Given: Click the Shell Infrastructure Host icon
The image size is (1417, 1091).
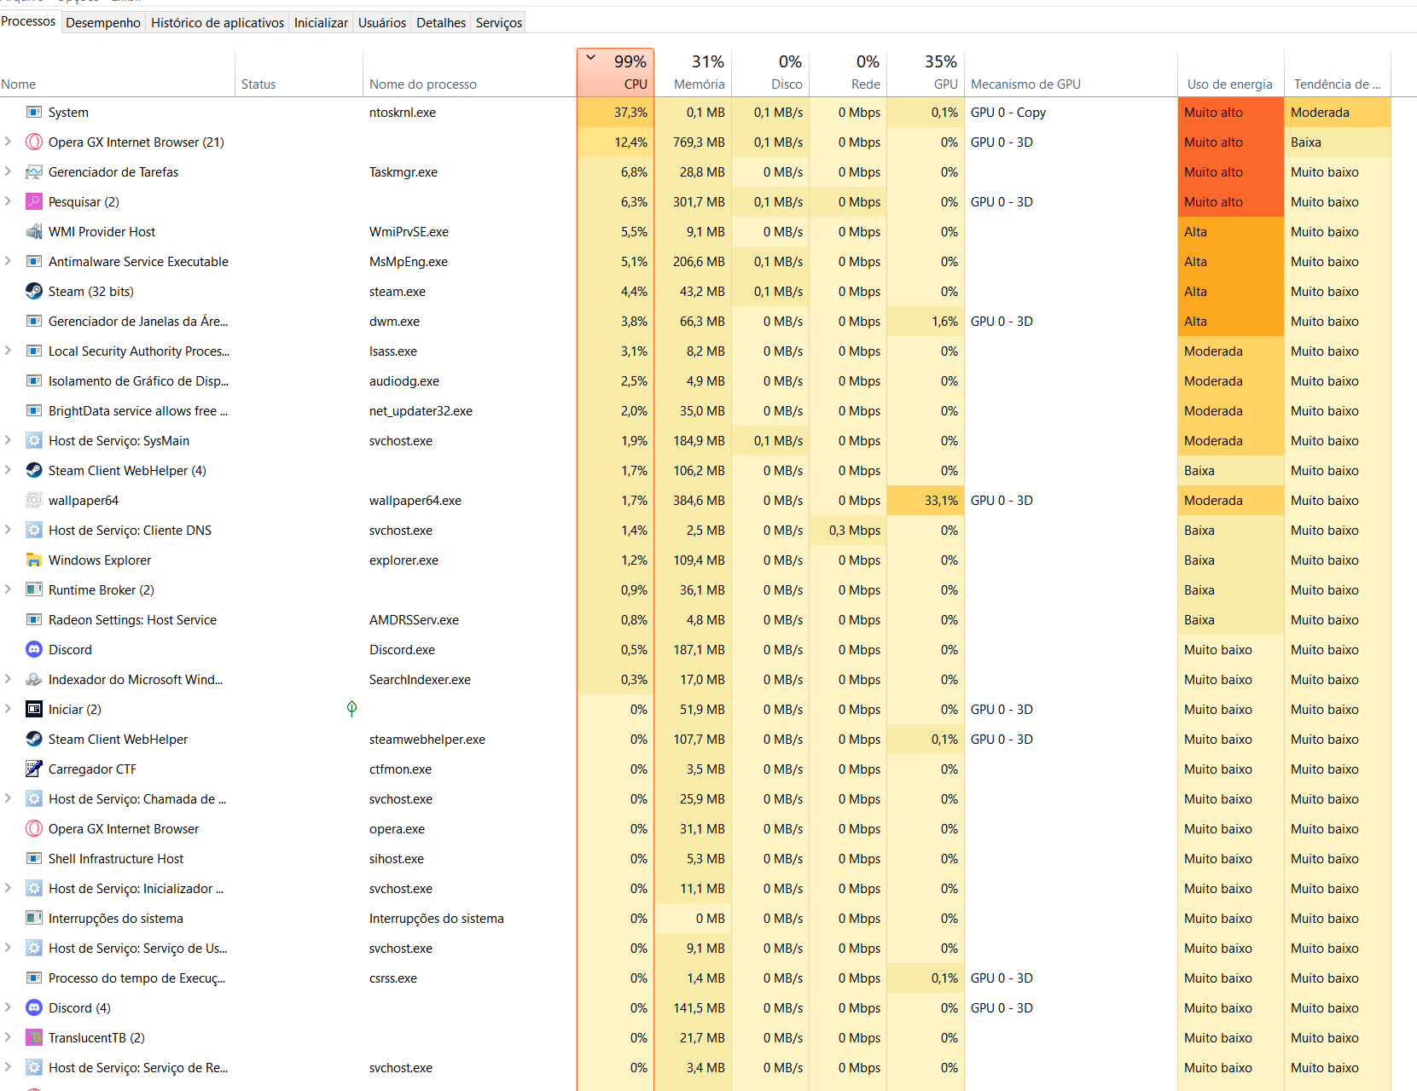Looking at the screenshot, I should pyautogui.click(x=34, y=859).
